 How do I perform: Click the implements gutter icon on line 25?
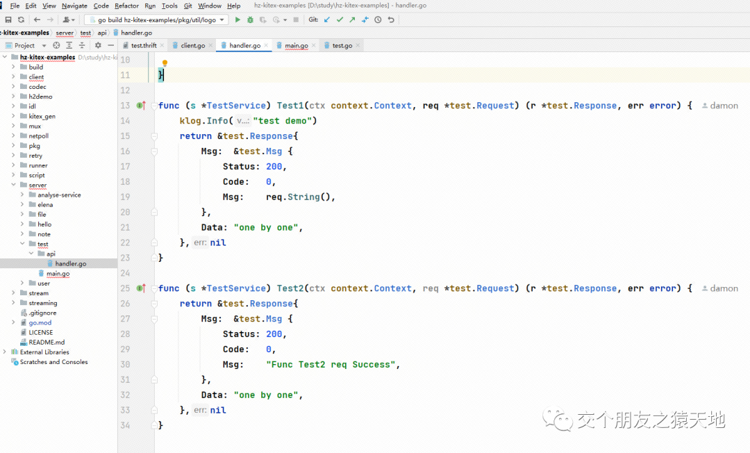(x=141, y=288)
